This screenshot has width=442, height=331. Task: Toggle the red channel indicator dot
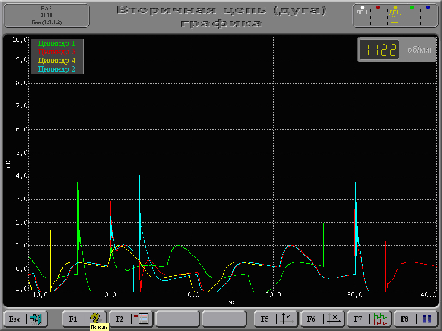(x=378, y=8)
